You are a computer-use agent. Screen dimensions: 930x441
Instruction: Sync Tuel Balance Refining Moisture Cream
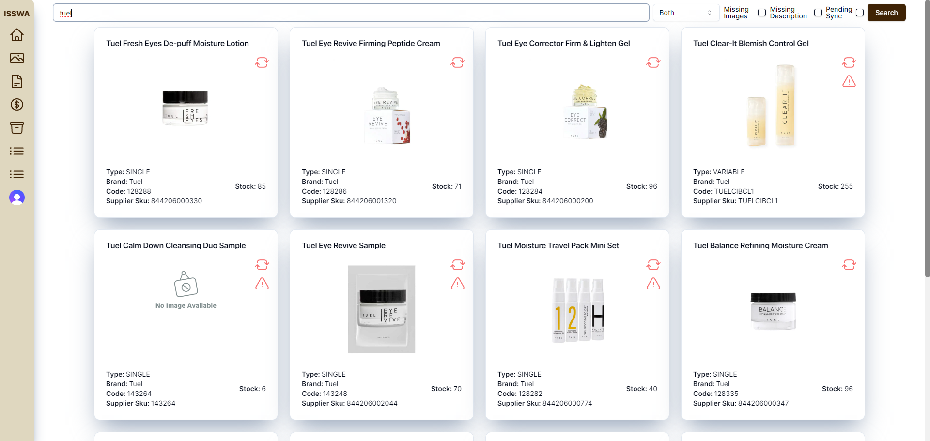click(x=849, y=265)
